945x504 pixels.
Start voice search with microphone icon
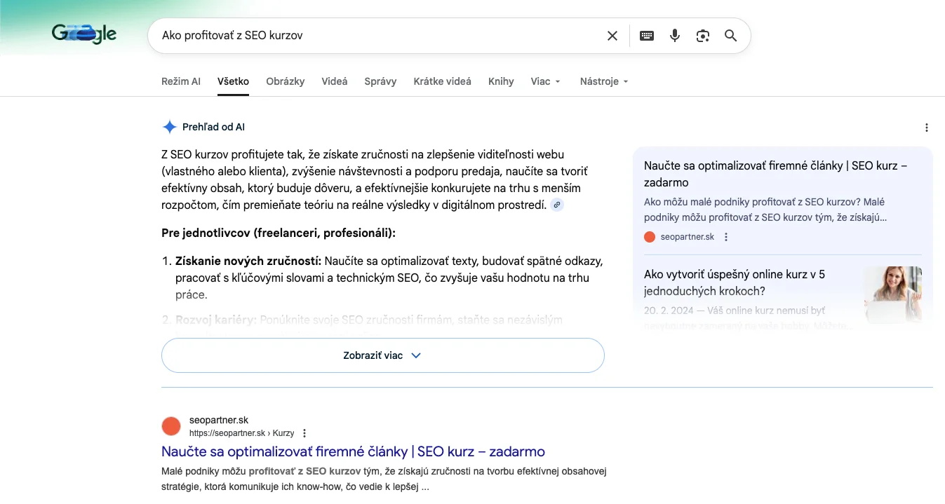(675, 36)
